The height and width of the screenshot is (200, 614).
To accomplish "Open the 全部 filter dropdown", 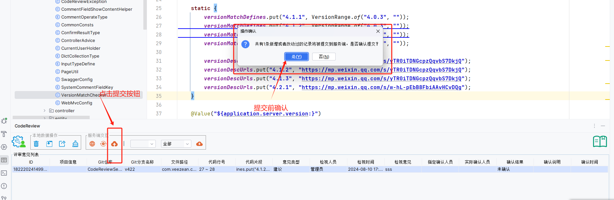I will point(176,144).
